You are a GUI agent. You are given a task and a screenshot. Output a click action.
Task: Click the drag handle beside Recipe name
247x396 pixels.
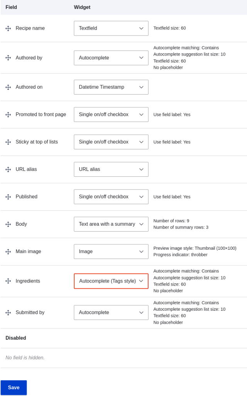(x=8, y=28)
